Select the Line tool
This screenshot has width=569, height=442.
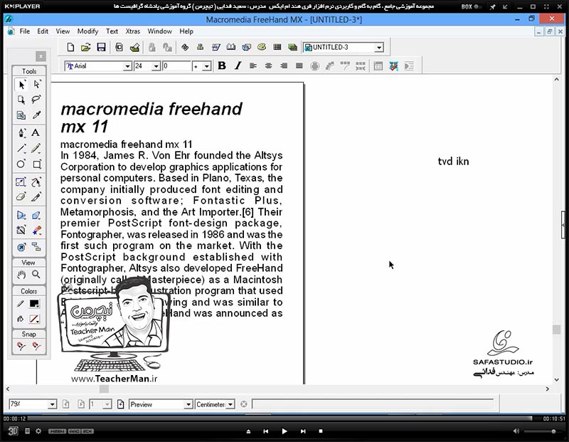tap(21, 148)
